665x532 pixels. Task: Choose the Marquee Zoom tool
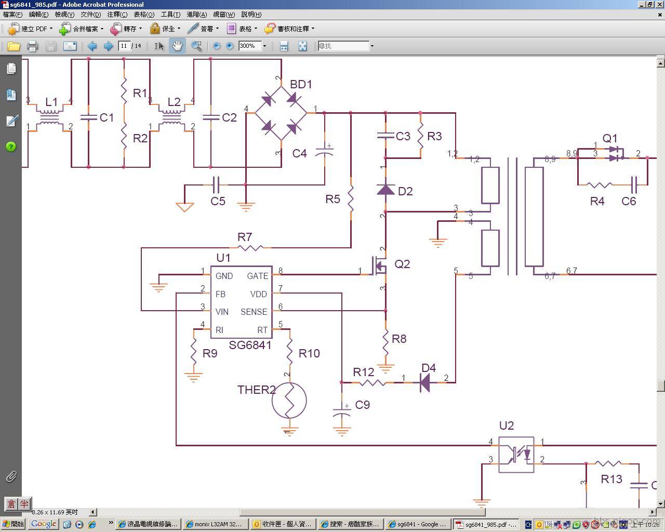[196, 46]
